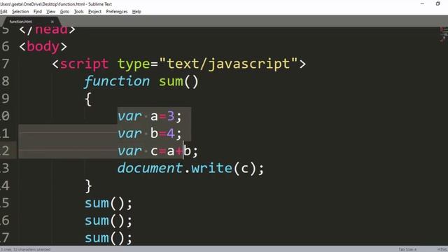Close the function.html tab
Image resolution: width=448 pixels, height=252 pixels.
52,22
